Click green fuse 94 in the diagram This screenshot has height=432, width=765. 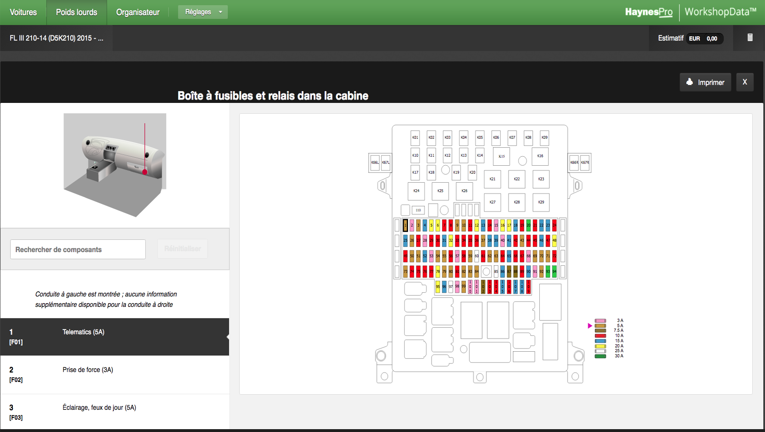point(554,271)
